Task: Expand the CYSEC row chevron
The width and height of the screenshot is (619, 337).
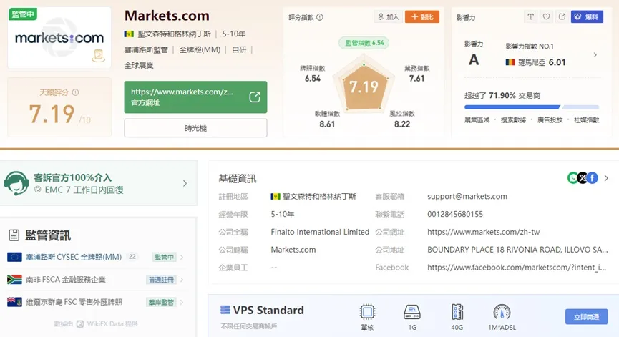Action: point(182,258)
